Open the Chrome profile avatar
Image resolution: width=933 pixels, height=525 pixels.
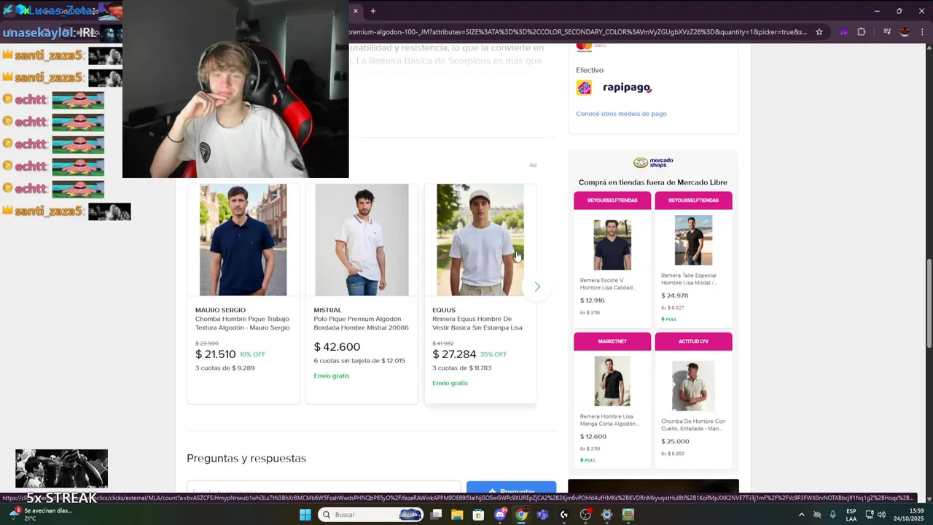[x=905, y=32]
